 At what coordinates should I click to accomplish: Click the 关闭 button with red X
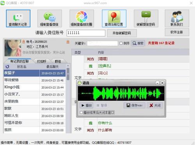pos(155,105)
